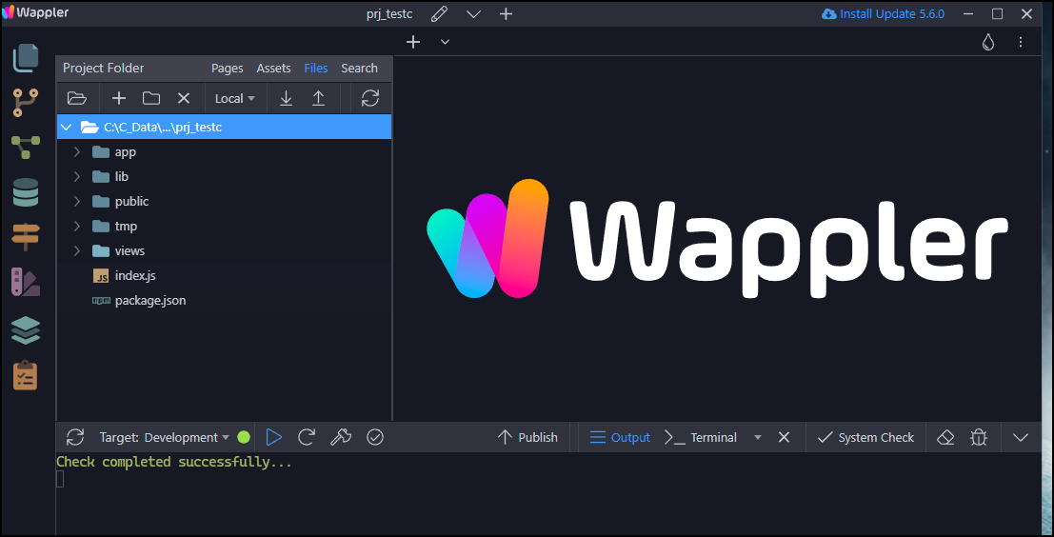This screenshot has height=537, width=1054.
Task: Collapse the bottom panel with chevron
Action: (1021, 438)
